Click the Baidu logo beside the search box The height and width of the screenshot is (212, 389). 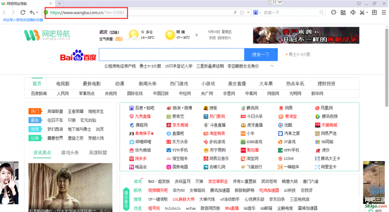tap(78, 55)
